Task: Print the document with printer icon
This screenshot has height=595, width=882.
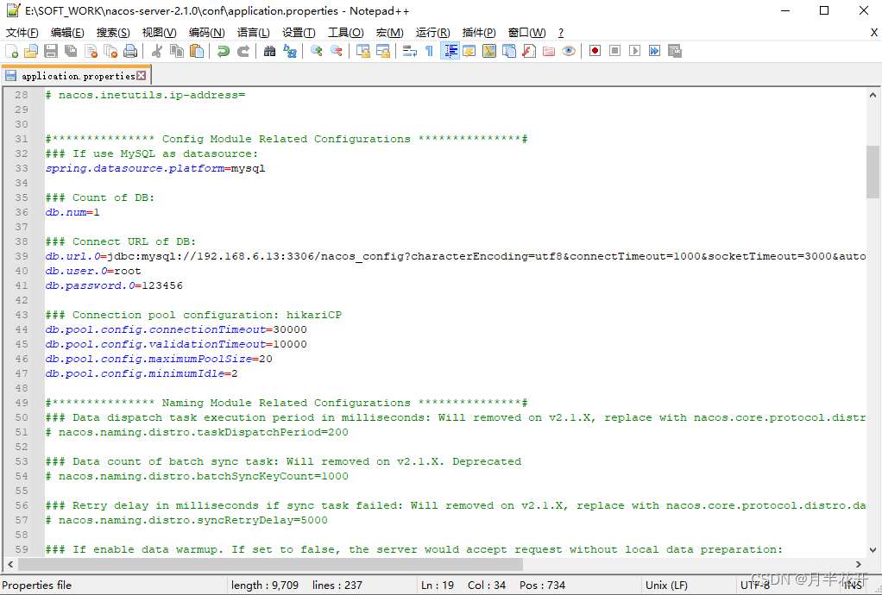Action: (x=130, y=51)
